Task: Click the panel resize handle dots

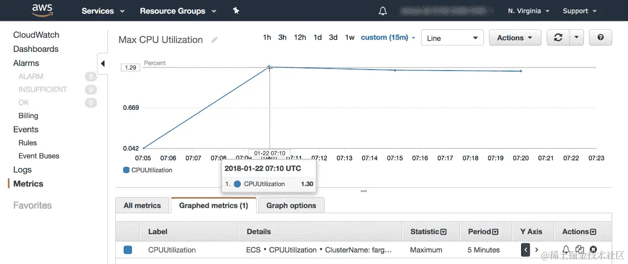Action: pos(363,191)
